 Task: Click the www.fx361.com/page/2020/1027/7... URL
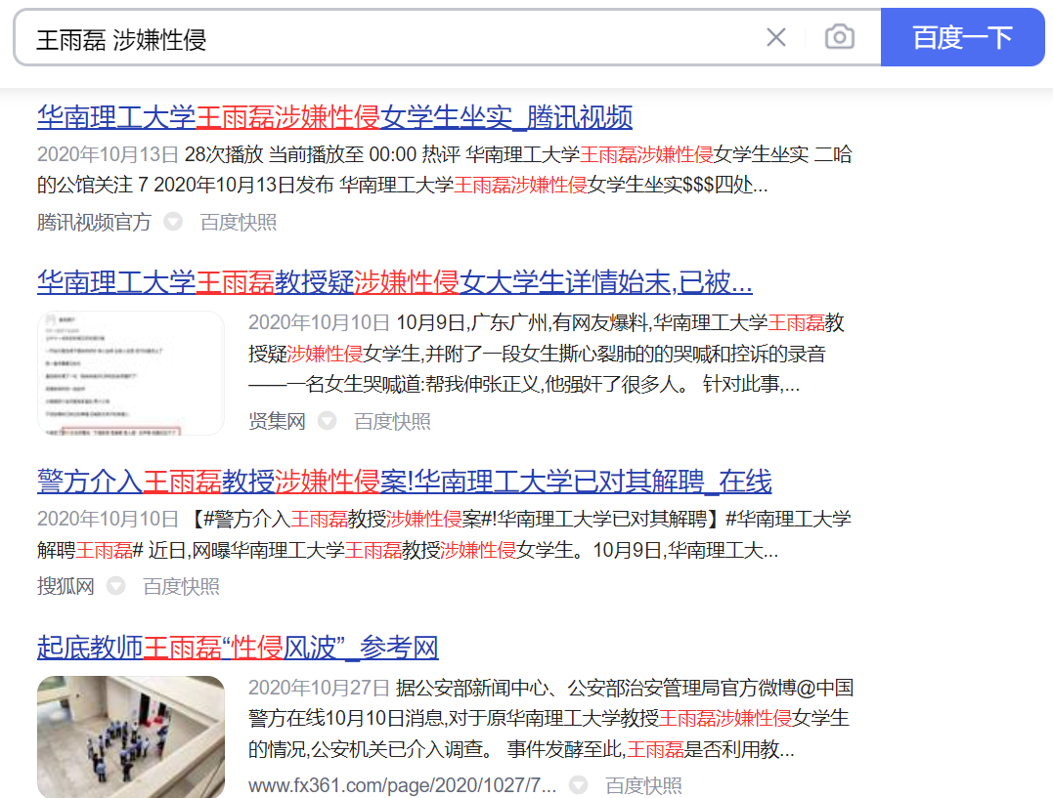[x=402, y=786]
